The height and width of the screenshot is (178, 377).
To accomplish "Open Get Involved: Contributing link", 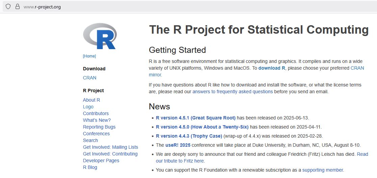I will (110, 154).
